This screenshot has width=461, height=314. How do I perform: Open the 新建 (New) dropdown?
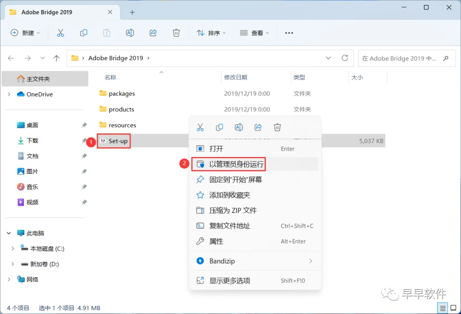coord(25,33)
